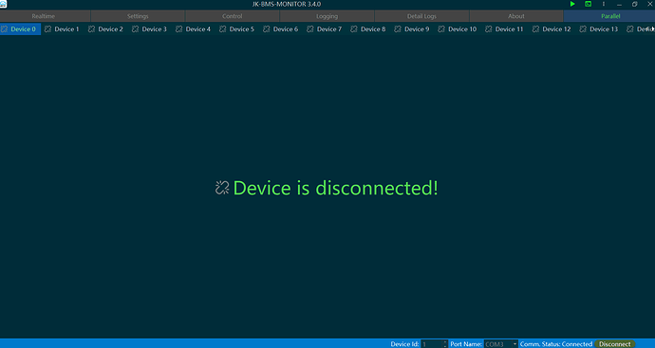Open the vertical dots options menu
This screenshot has height=348, width=655.
tap(603, 4)
